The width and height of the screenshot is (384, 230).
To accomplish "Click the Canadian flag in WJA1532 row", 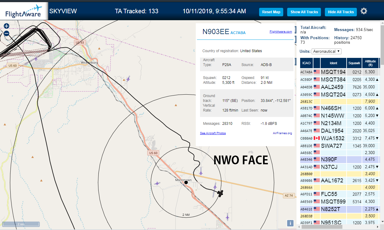I will click(x=317, y=138).
